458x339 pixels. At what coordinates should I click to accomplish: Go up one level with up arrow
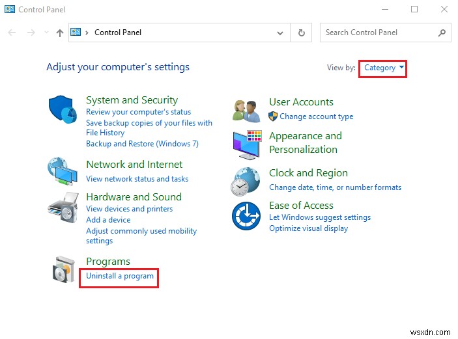click(59, 33)
